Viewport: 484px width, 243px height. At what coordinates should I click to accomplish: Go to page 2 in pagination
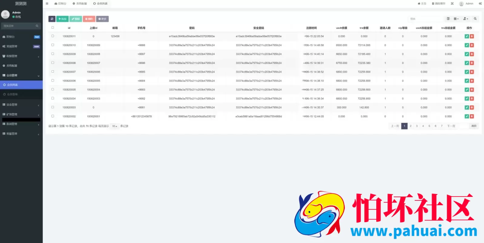410,126
